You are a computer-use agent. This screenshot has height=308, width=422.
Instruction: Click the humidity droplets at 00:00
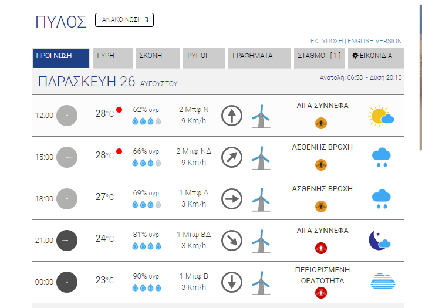coord(147,288)
